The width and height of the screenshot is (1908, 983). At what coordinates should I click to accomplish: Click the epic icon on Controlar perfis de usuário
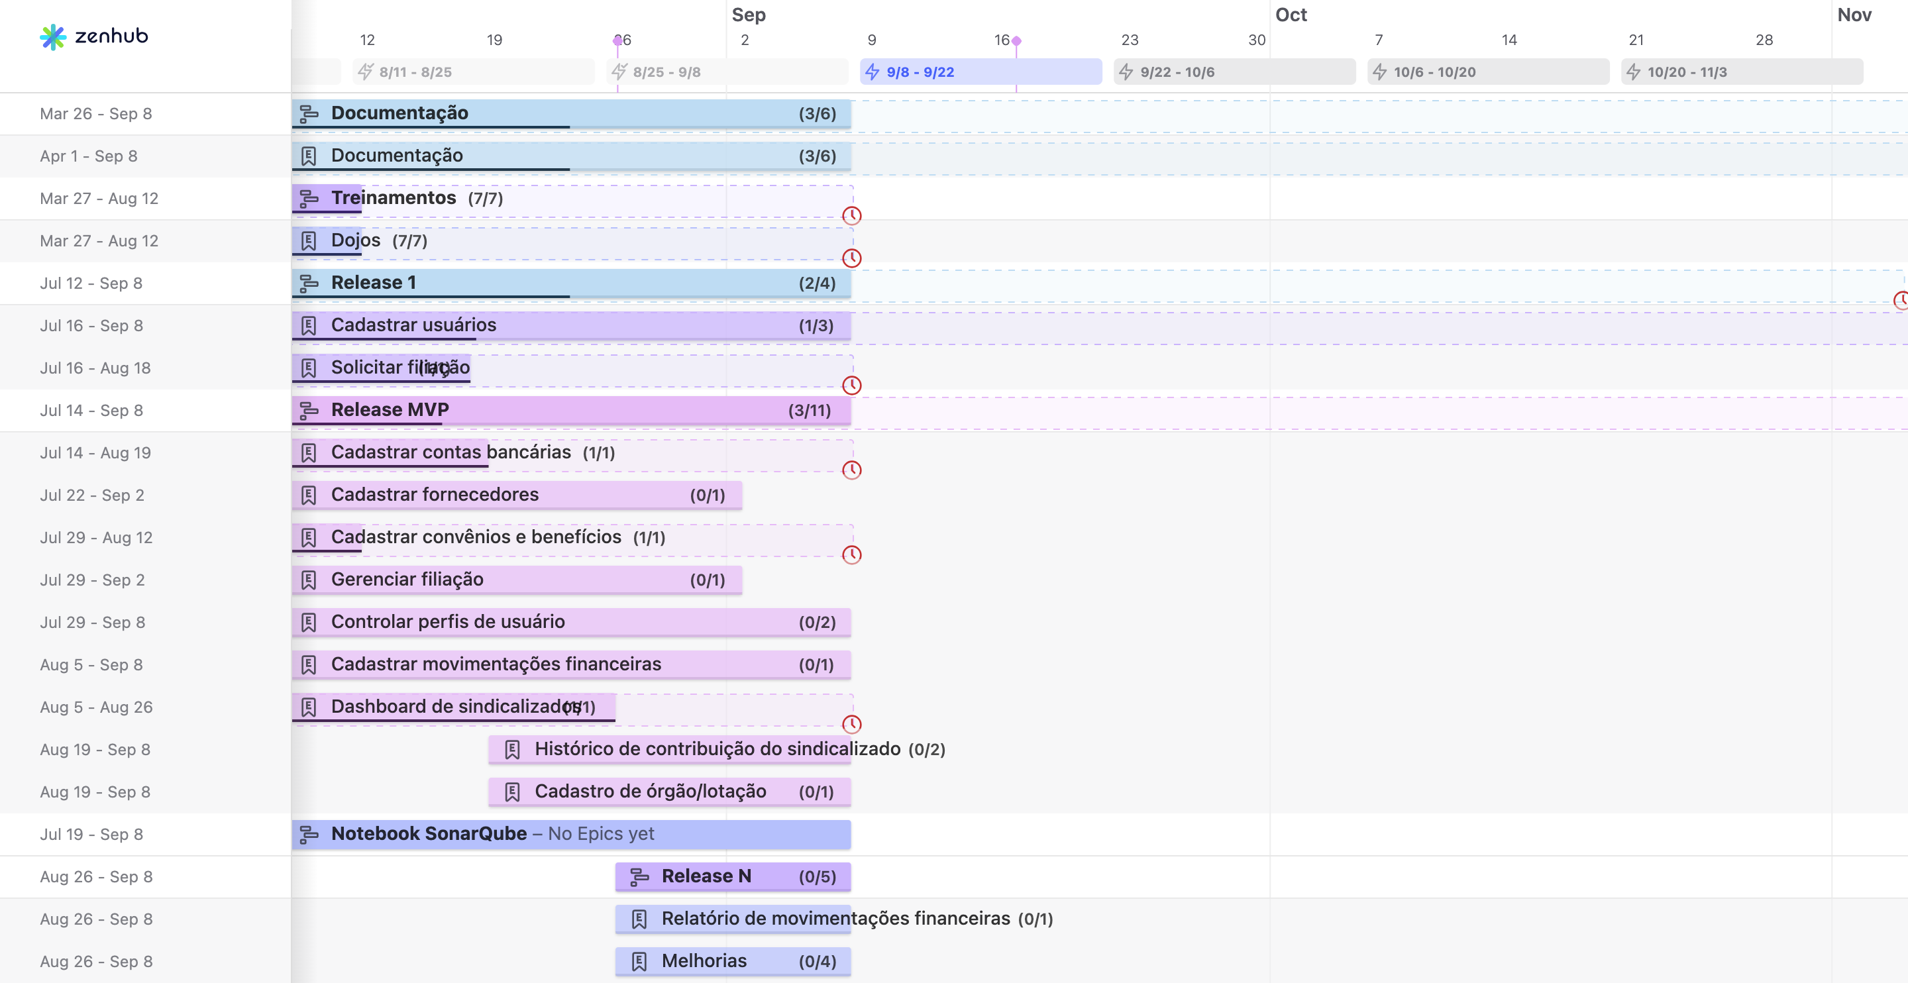tap(309, 622)
